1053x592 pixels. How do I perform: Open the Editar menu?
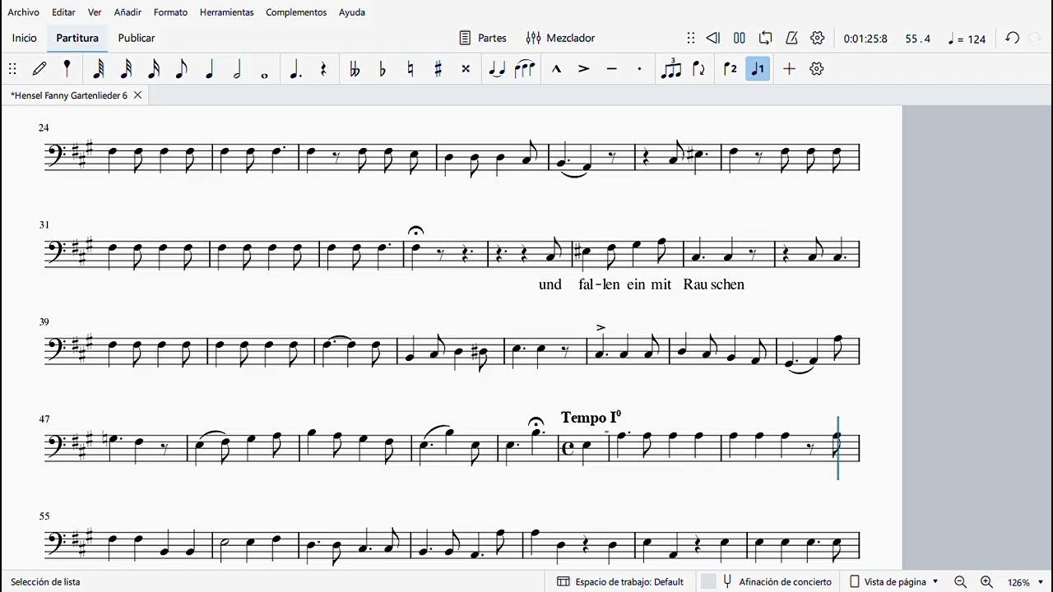(x=63, y=12)
